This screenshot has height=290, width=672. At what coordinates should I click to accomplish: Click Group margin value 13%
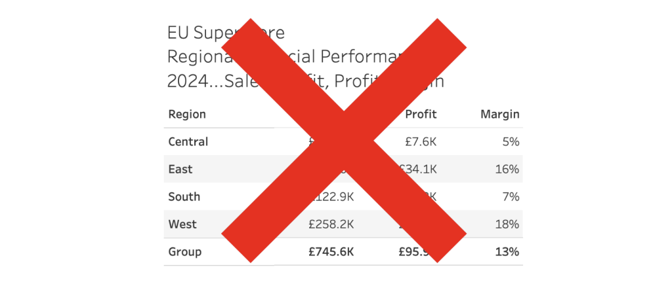(x=507, y=252)
